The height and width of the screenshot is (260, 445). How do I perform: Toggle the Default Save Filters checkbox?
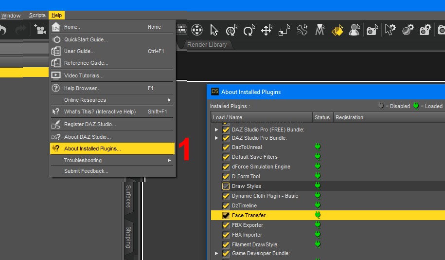click(x=226, y=157)
